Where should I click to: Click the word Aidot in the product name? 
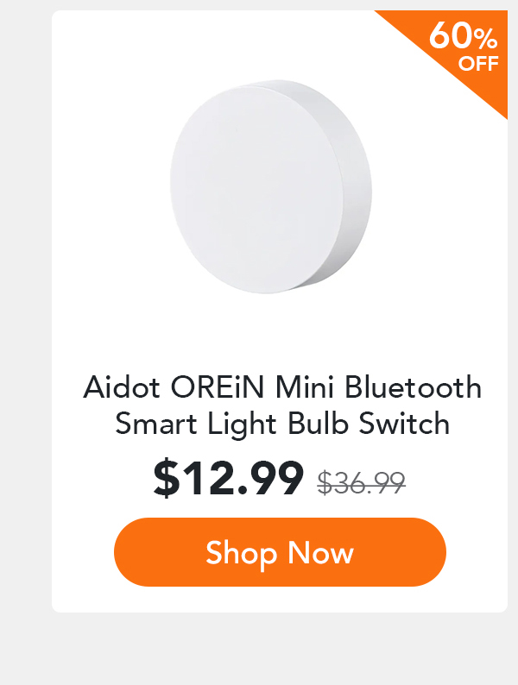(x=122, y=387)
